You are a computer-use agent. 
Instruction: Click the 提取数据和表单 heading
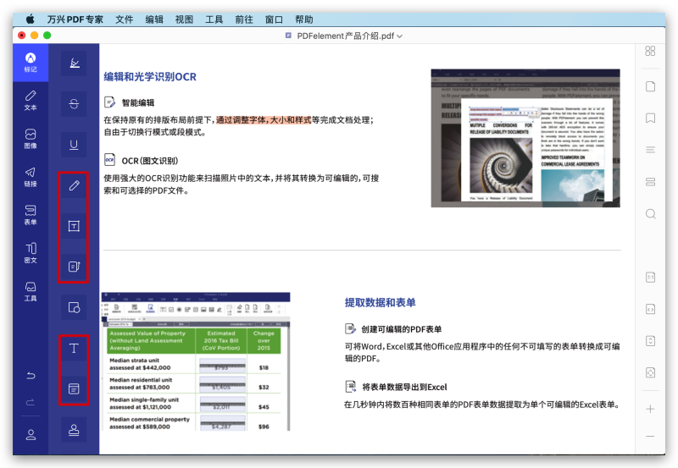pos(380,303)
